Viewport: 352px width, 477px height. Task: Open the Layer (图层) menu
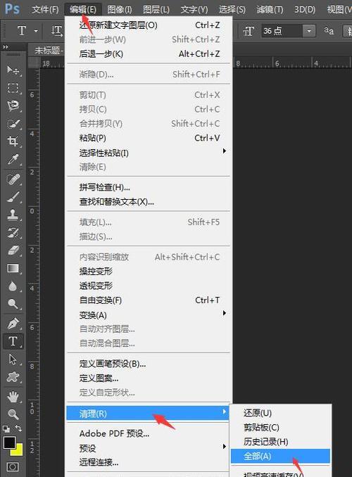(156, 9)
